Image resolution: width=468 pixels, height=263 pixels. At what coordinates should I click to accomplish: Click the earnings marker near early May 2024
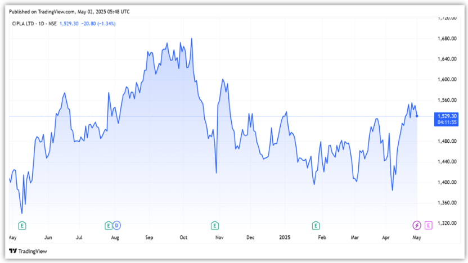pyautogui.click(x=22, y=225)
